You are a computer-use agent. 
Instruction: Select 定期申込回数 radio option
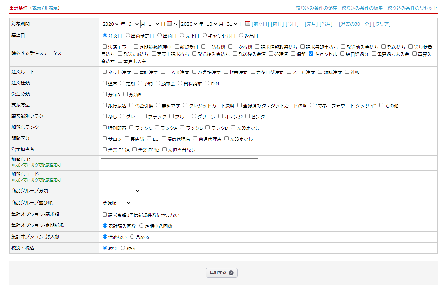[141, 226]
